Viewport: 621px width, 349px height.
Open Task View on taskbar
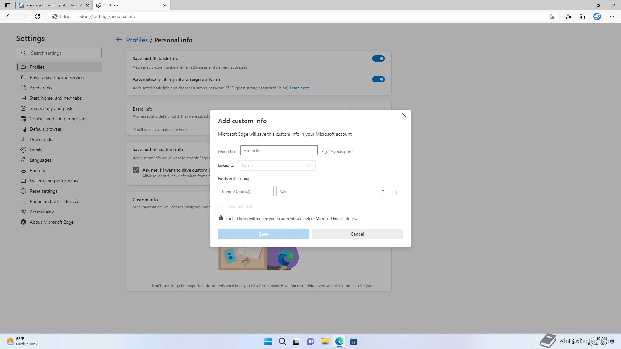click(x=296, y=342)
